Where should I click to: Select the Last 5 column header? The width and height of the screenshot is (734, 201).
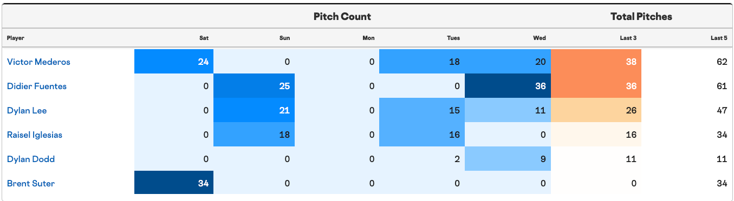[719, 38]
